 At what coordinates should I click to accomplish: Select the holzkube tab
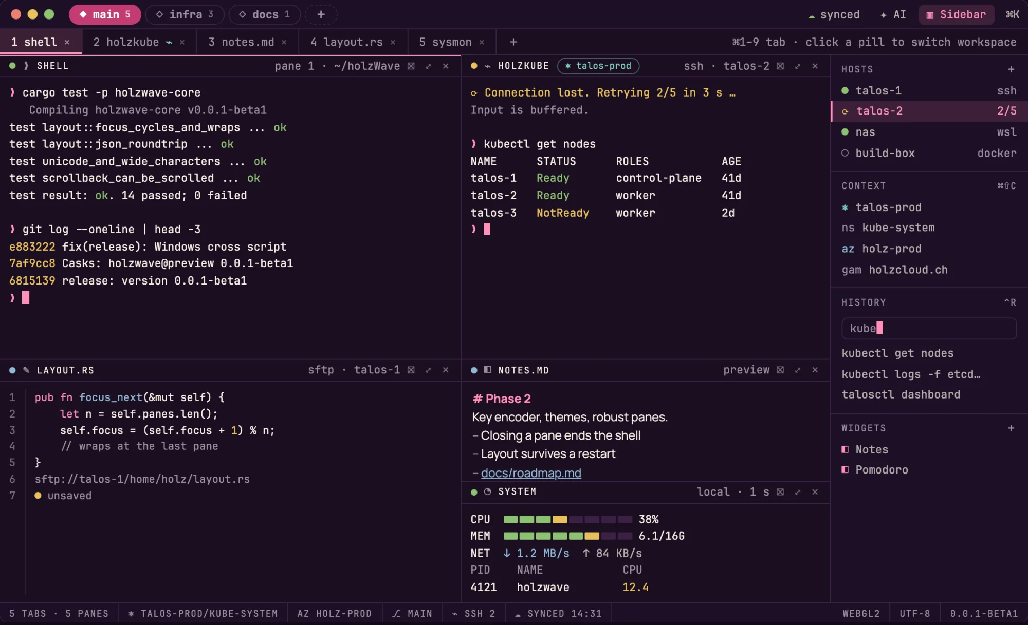(139, 42)
